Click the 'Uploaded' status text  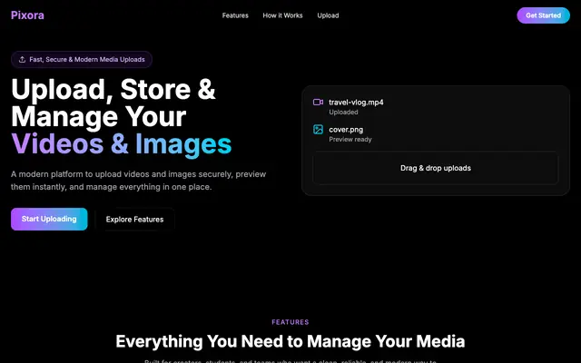pos(343,113)
